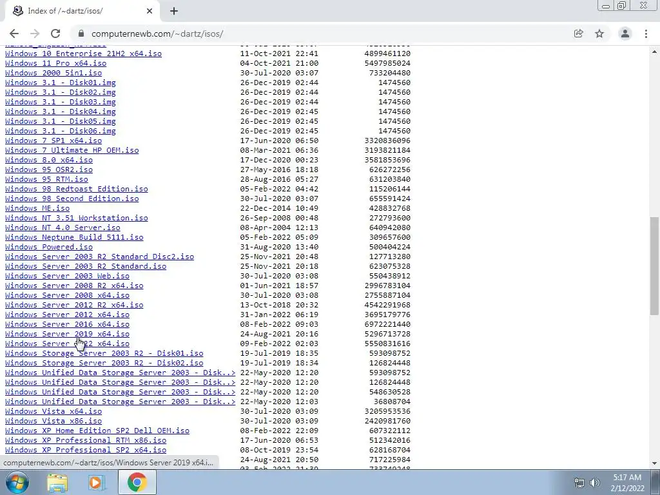Screen dimensions: 660x495
Task: Bookmark this page with the star icon
Action: (x=599, y=34)
